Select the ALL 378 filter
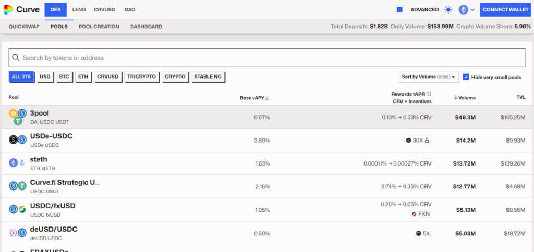The height and width of the screenshot is (252, 534). pos(21,77)
